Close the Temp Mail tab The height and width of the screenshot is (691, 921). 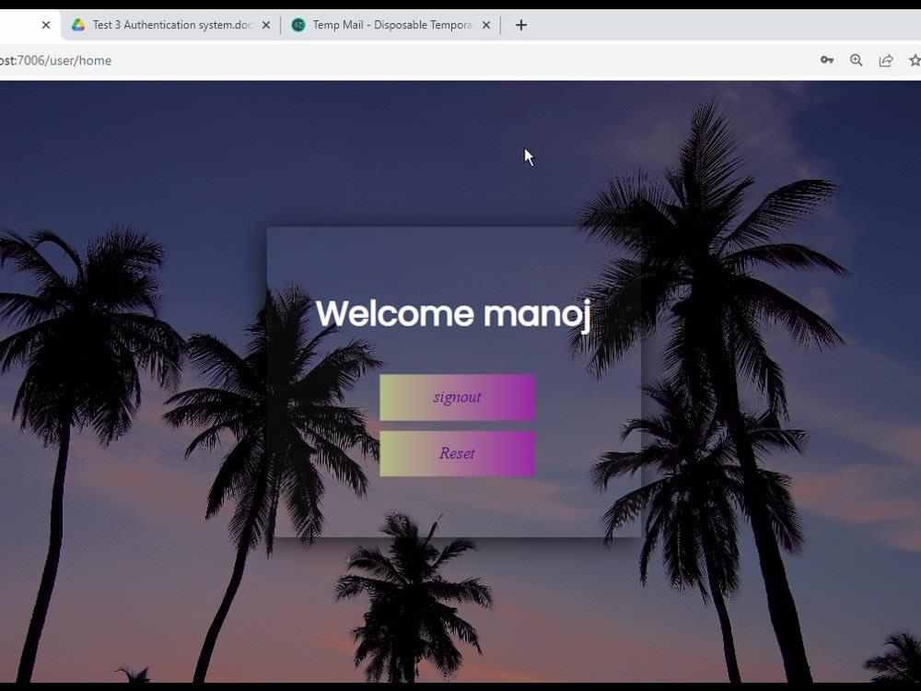tap(485, 25)
